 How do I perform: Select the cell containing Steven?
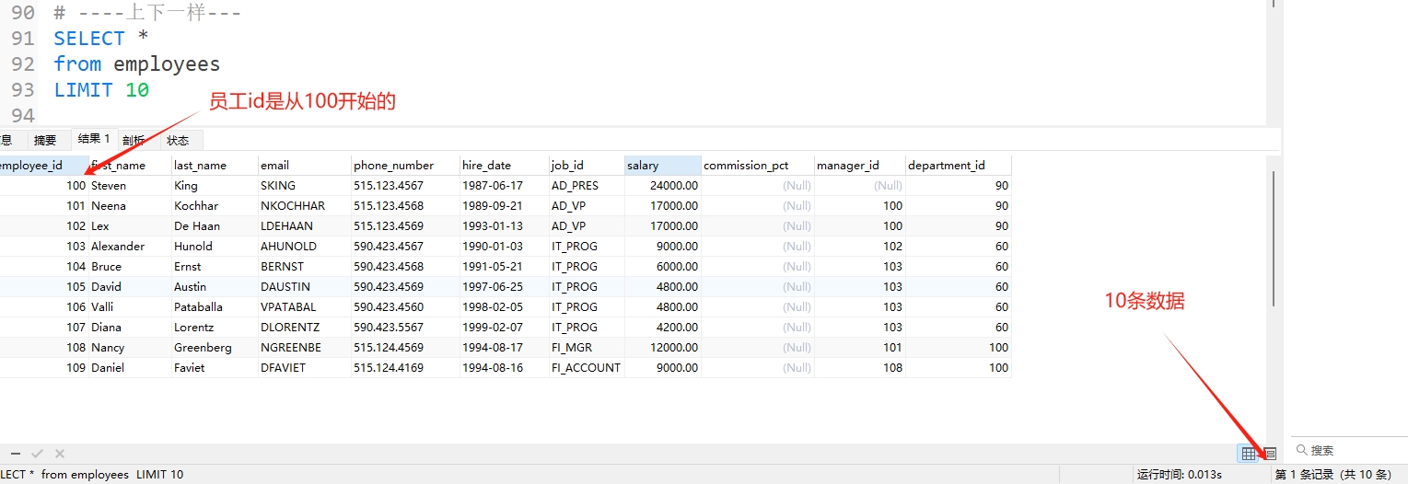[x=129, y=186]
